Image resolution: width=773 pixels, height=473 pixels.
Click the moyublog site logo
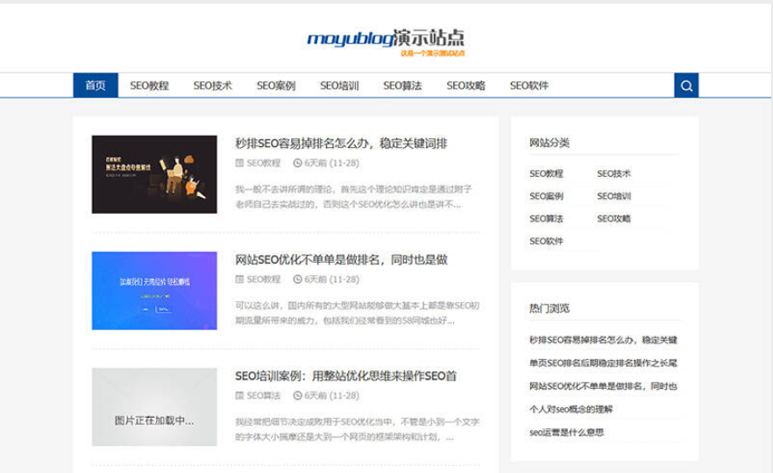[x=386, y=39]
